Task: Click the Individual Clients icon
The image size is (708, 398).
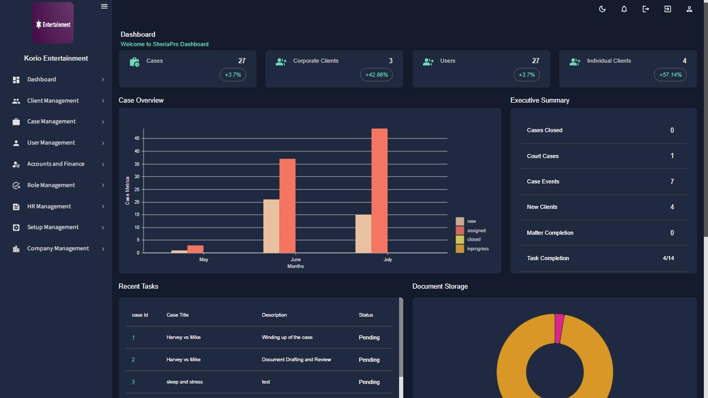Action: coord(575,62)
